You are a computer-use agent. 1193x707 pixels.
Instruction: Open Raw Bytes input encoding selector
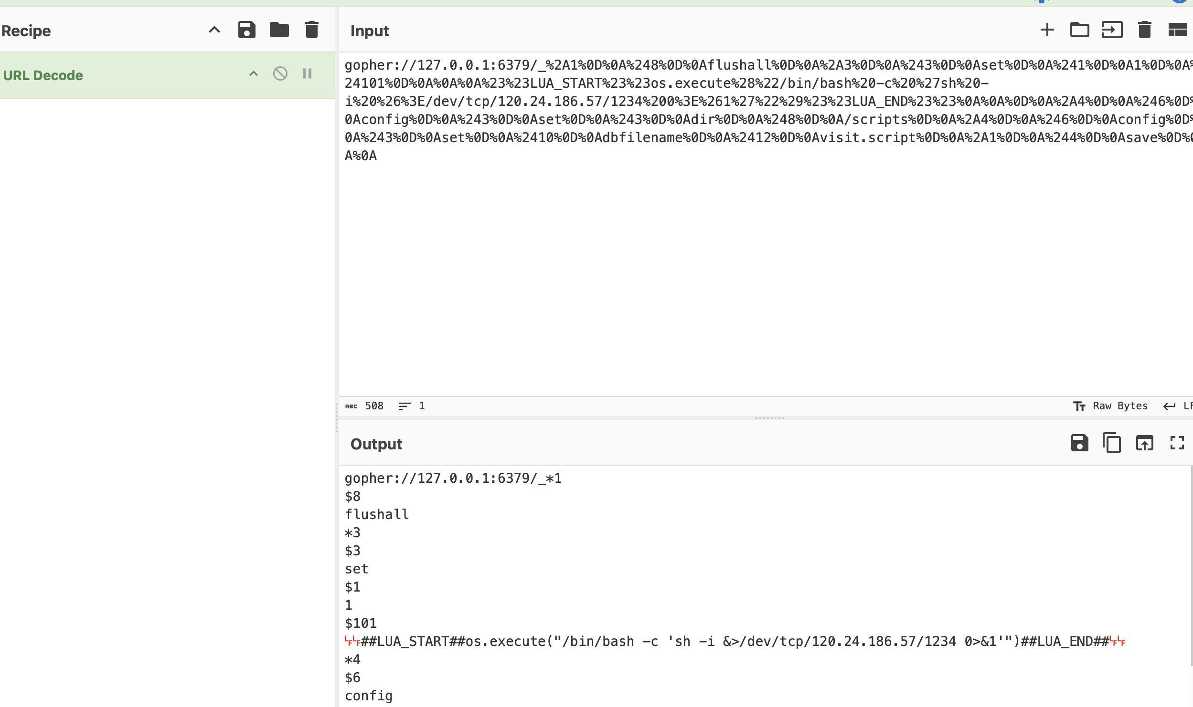click(x=1110, y=406)
